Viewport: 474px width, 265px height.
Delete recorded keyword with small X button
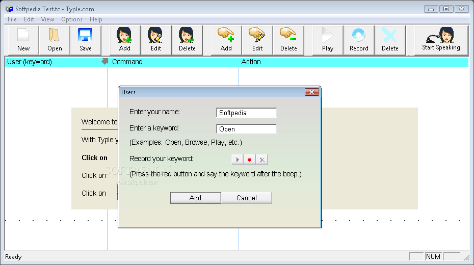[262, 160]
